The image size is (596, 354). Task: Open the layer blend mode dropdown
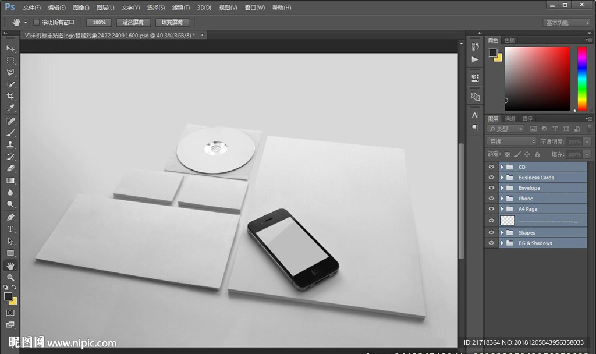(x=512, y=141)
